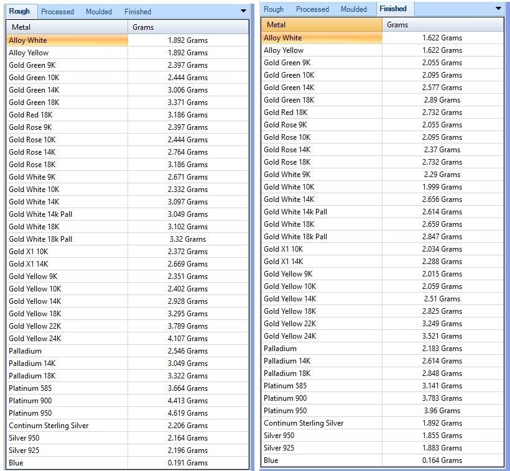
Task: Click the 2.51 Grams value cell
Action: pyautogui.click(x=443, y=299)
